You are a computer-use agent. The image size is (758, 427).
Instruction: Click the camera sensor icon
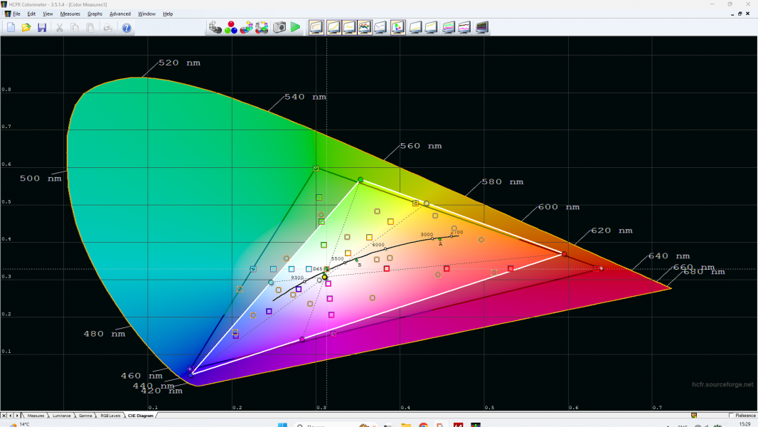coord(279,28)
